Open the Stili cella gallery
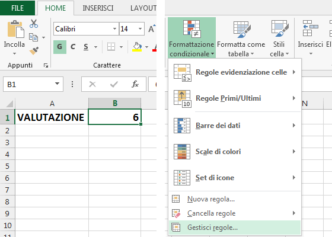The width and height of the screenshot is (332, 237). [279, 39]
